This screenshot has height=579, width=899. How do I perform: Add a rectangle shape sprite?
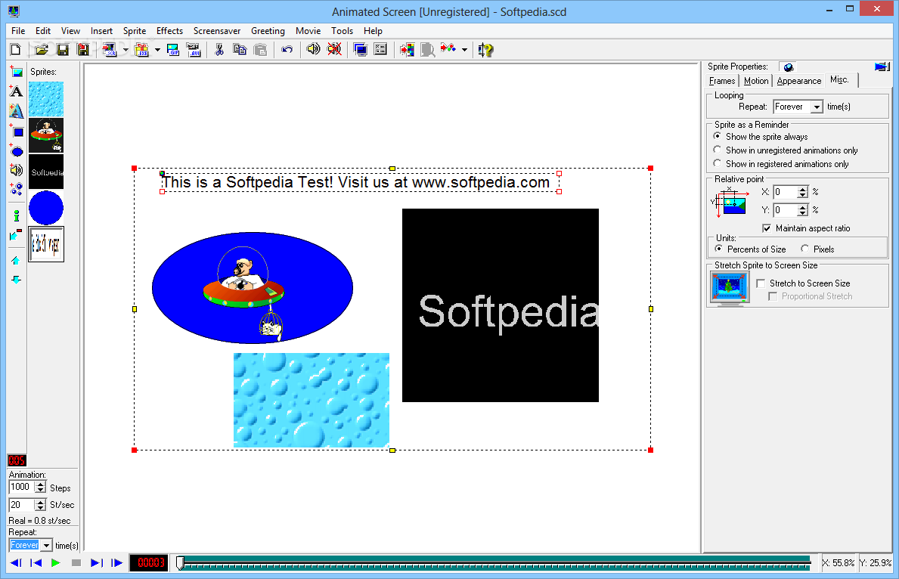tap(16, 131)
